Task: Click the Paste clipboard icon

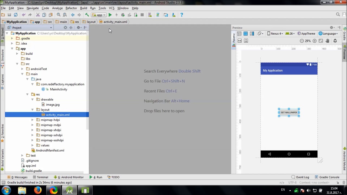Action: click(x=50, y=15)
